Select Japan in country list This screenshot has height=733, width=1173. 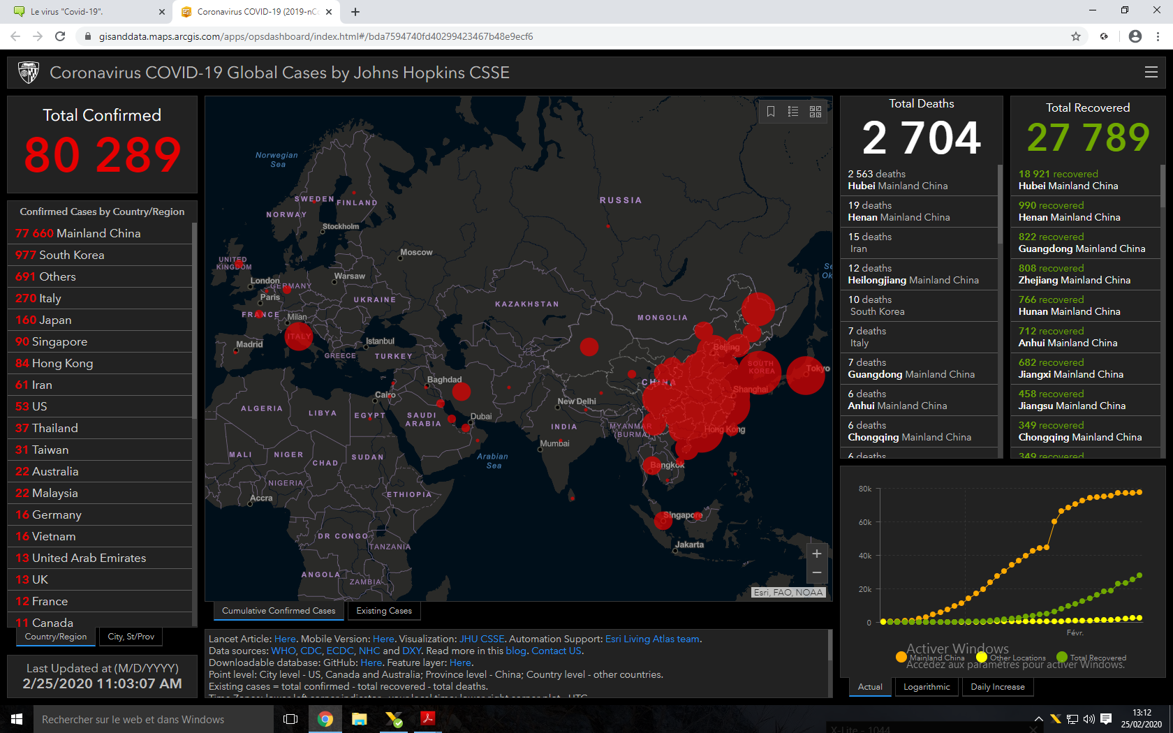click(99, 320)
